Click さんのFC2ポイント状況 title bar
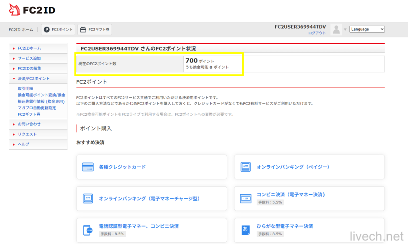 (x=230, y=48)
